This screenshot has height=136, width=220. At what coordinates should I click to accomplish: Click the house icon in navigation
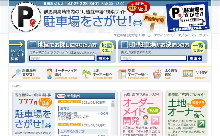[x=122, y=74]
